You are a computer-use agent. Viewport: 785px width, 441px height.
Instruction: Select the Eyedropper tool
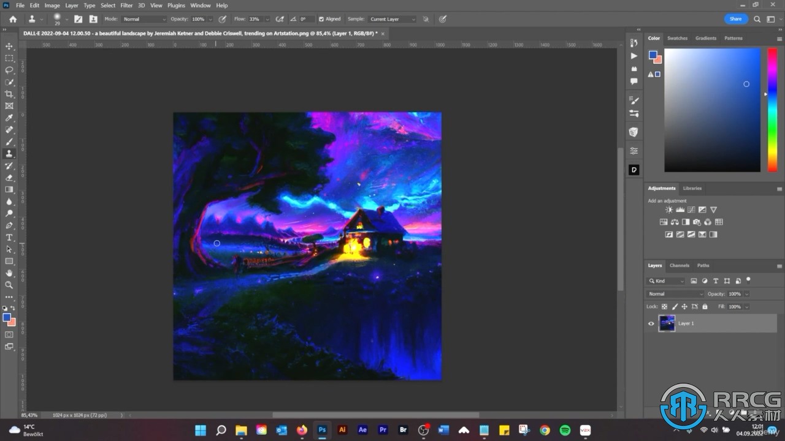[x=9, y=118]
